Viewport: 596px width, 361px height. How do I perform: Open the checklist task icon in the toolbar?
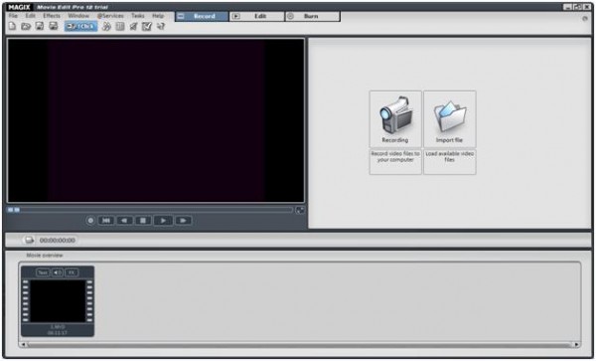coord(147,26)
